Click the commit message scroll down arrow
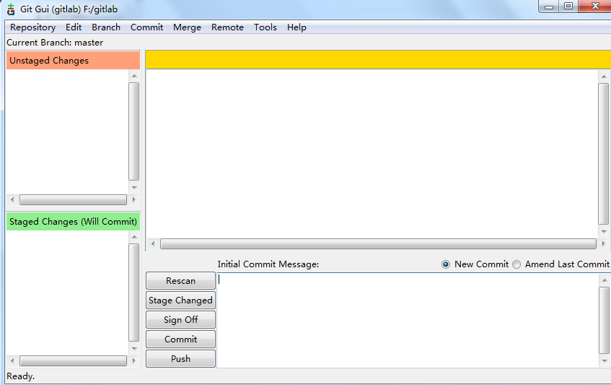 pos(605,361)
